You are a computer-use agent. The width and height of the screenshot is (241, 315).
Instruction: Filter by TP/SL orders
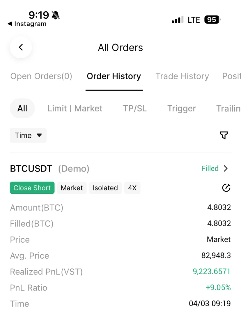[x=135, y=108]
